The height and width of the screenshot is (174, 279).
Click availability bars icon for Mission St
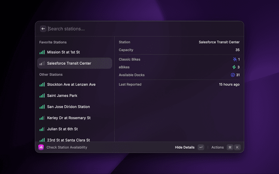(x=42, y=52)
